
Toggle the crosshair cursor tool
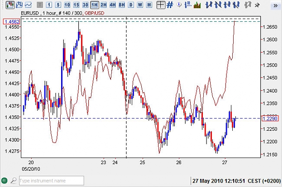[x=161, y=5]
